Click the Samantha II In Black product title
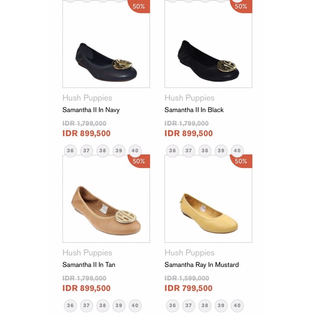Image resolution: width=315 pixels, height=315 pixels. coord(194,110)
